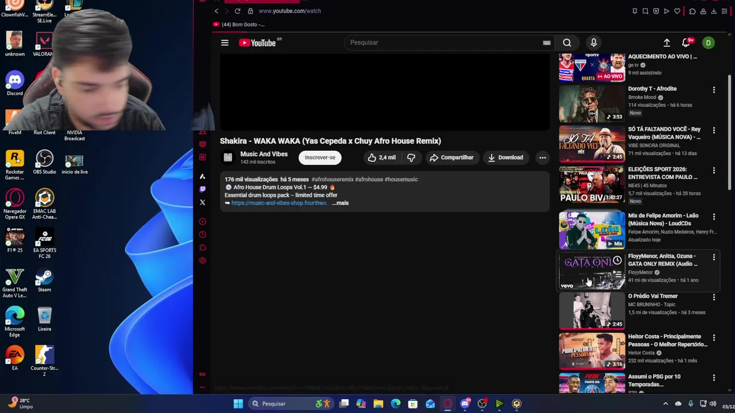The height and width of the screenshot is (413, 735).
Task: Click the #afrohouseremix hashtag
Action: point(332,180)
